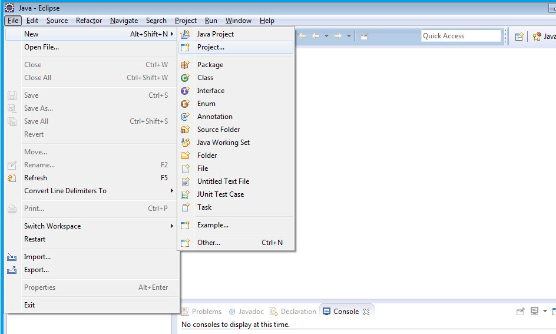Click the Import icon in File menu
The width and height of the screenshot is (556, 334).
click(x=12, y=257)
